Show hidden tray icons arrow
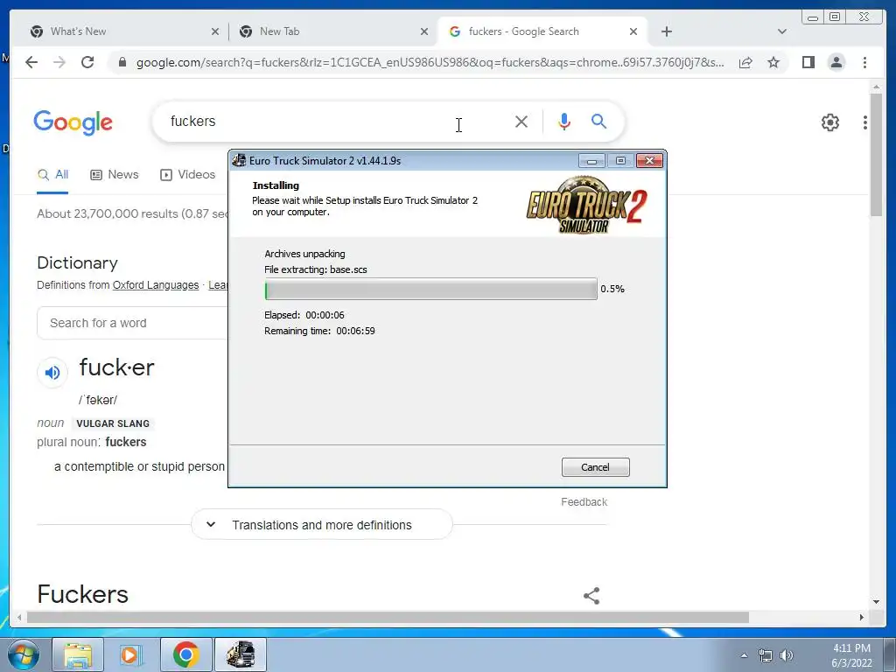The width and height of the screenshot is (896, 672). pyautogui.click(x=744, y=655)
